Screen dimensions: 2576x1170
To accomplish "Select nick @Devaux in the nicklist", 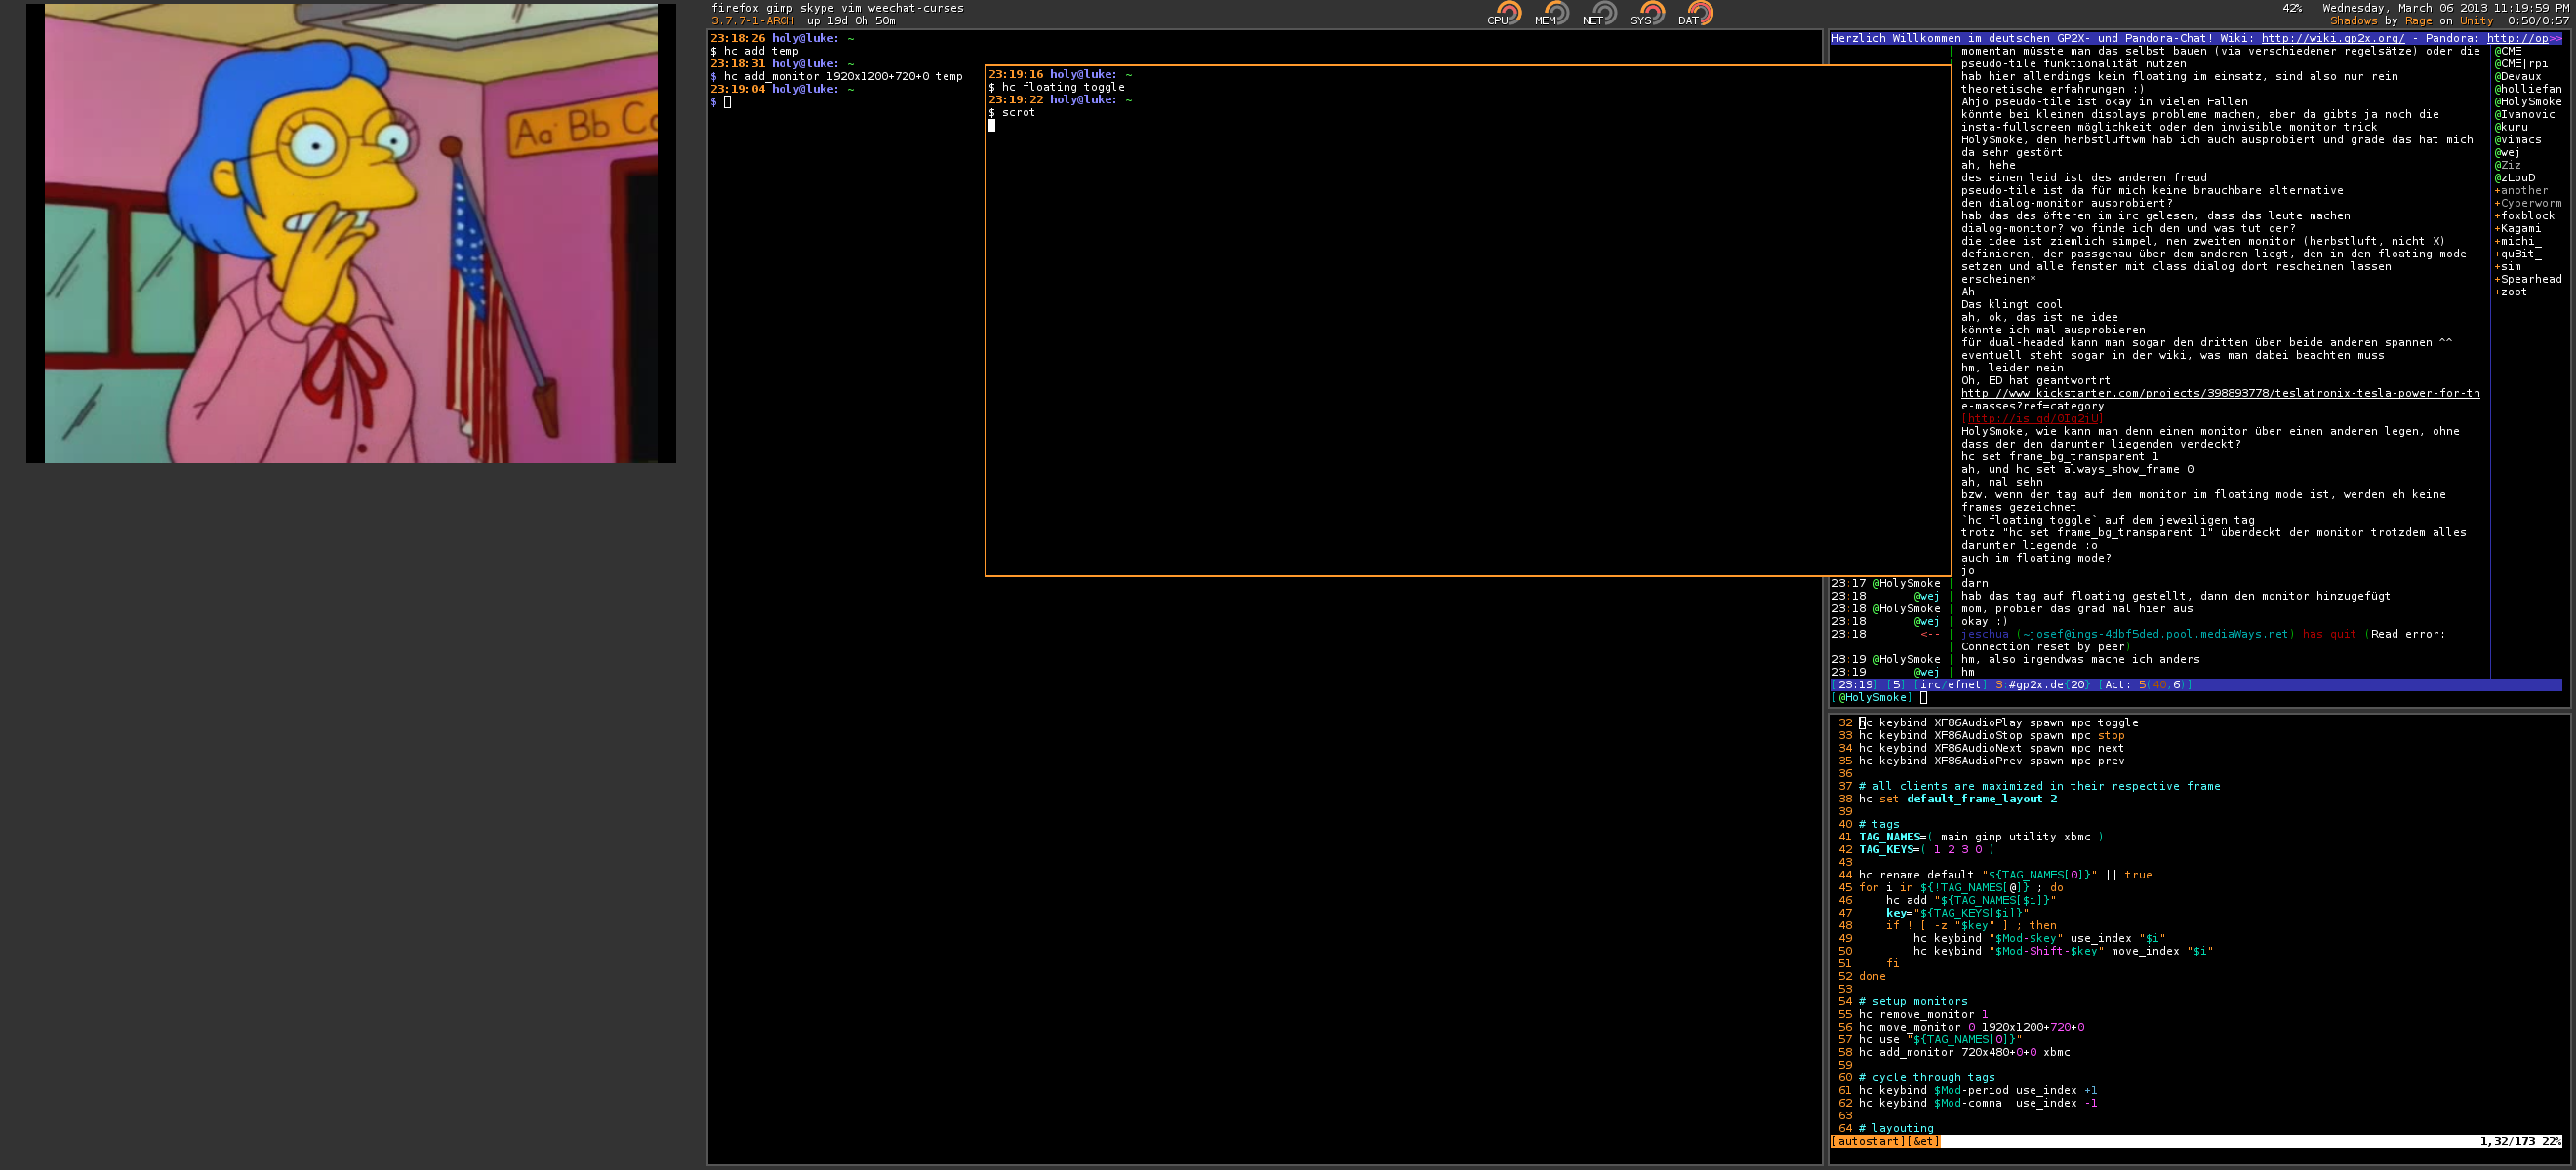I will point(2518,76).
